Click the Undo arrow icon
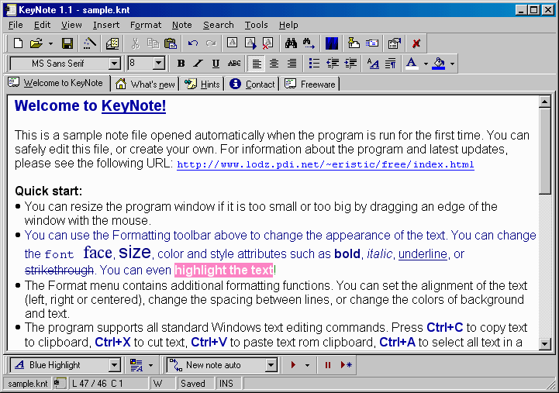559x393 pixels. point(193,43)
